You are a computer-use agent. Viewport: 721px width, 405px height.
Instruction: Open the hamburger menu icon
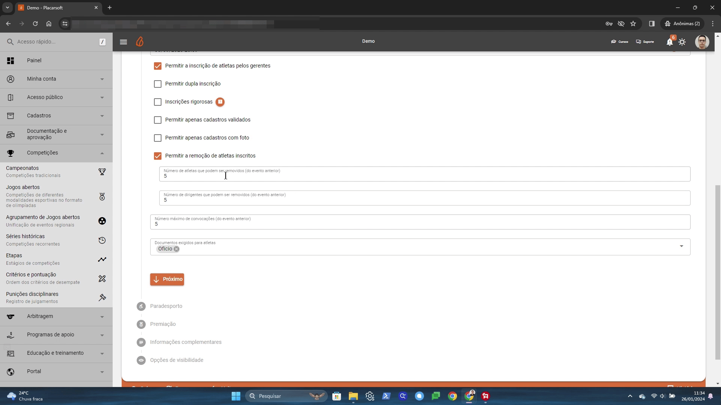coord(123,42)
